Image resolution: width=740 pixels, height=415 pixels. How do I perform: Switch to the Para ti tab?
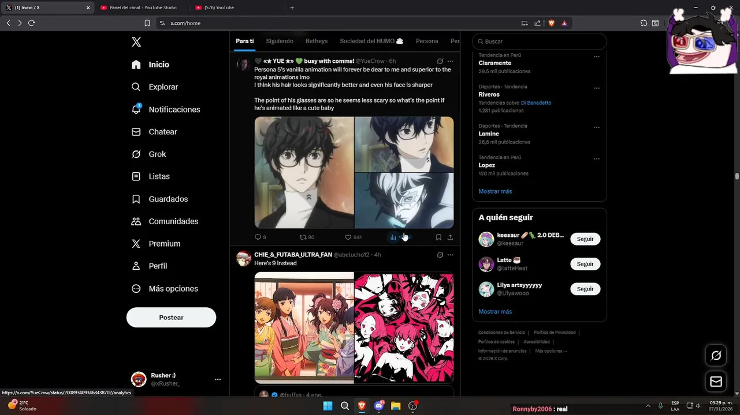(x=244, y=41)
